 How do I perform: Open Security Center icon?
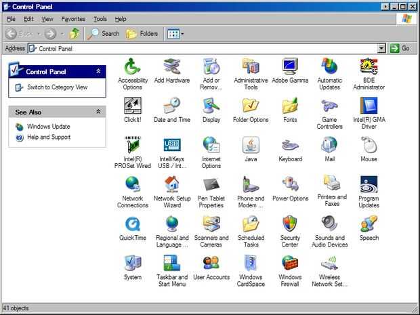290,224
